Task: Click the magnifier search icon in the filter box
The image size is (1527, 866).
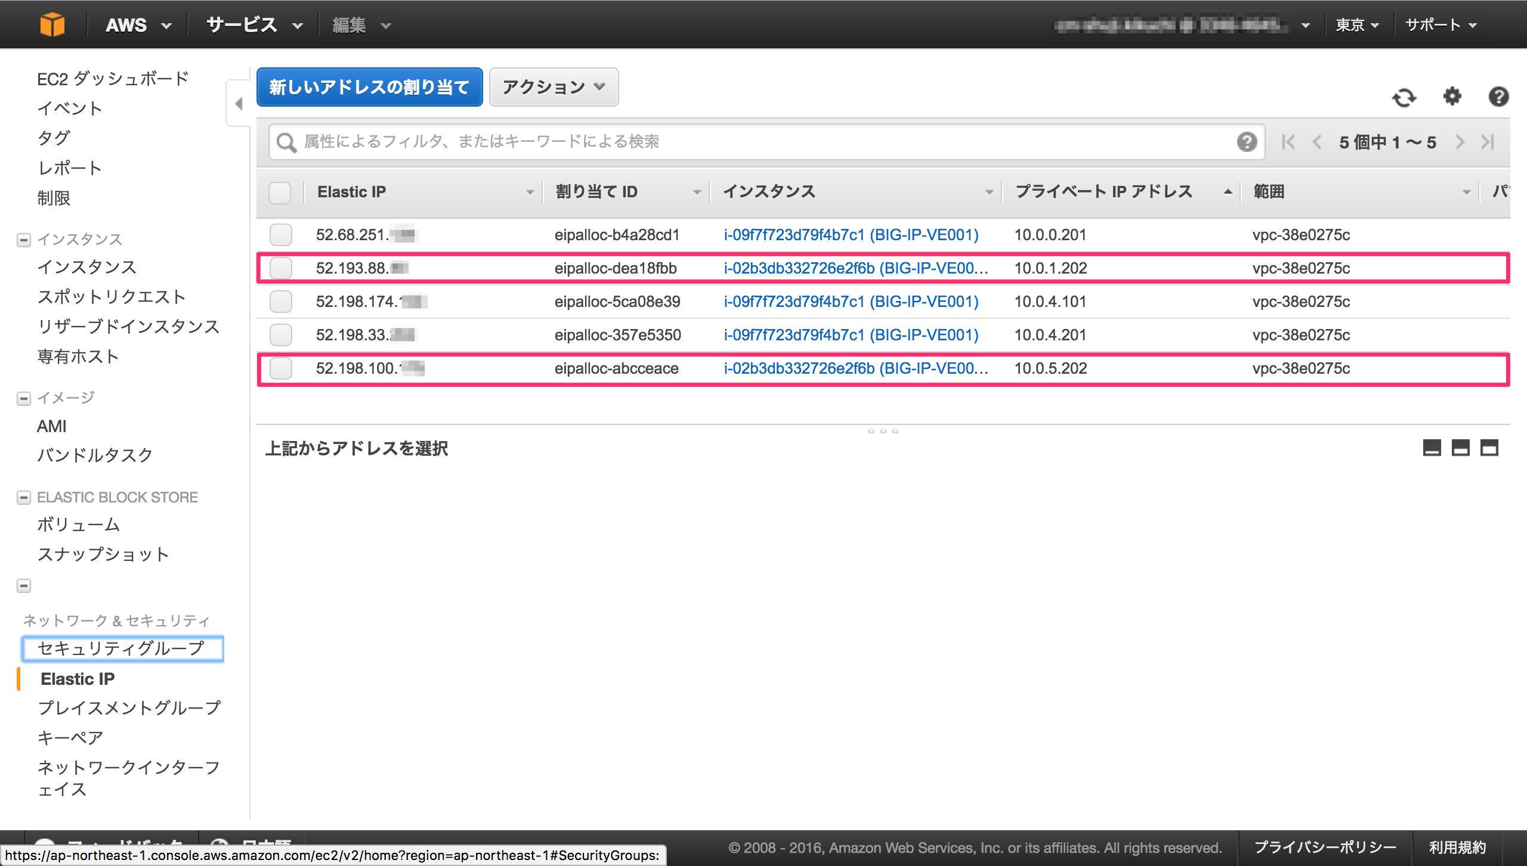Action: point(286,142)
